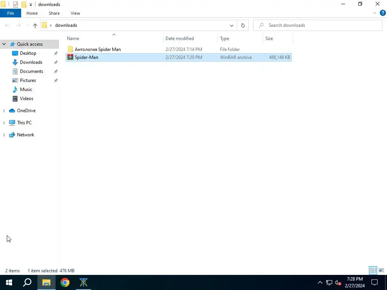
Task: Click the 2/27/2024 7:20 PM date cell
Action: pyautogui.click(x=184, y=57)
